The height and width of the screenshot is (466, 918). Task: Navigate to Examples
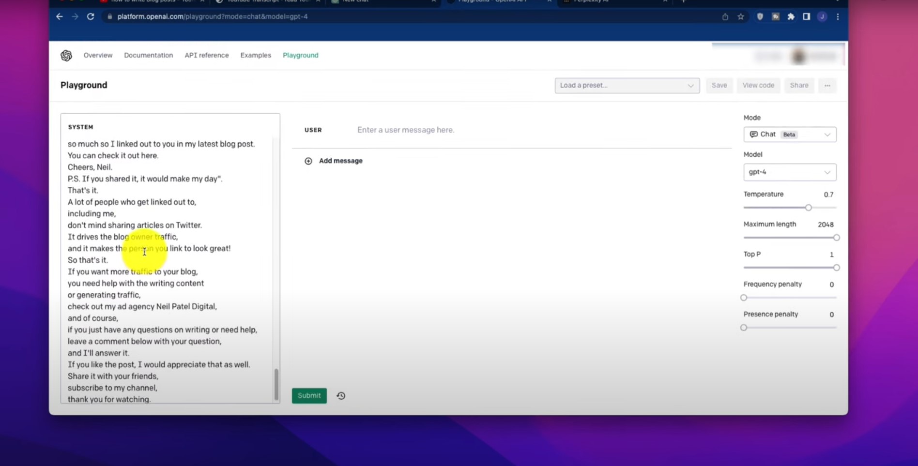click(256, 55)
